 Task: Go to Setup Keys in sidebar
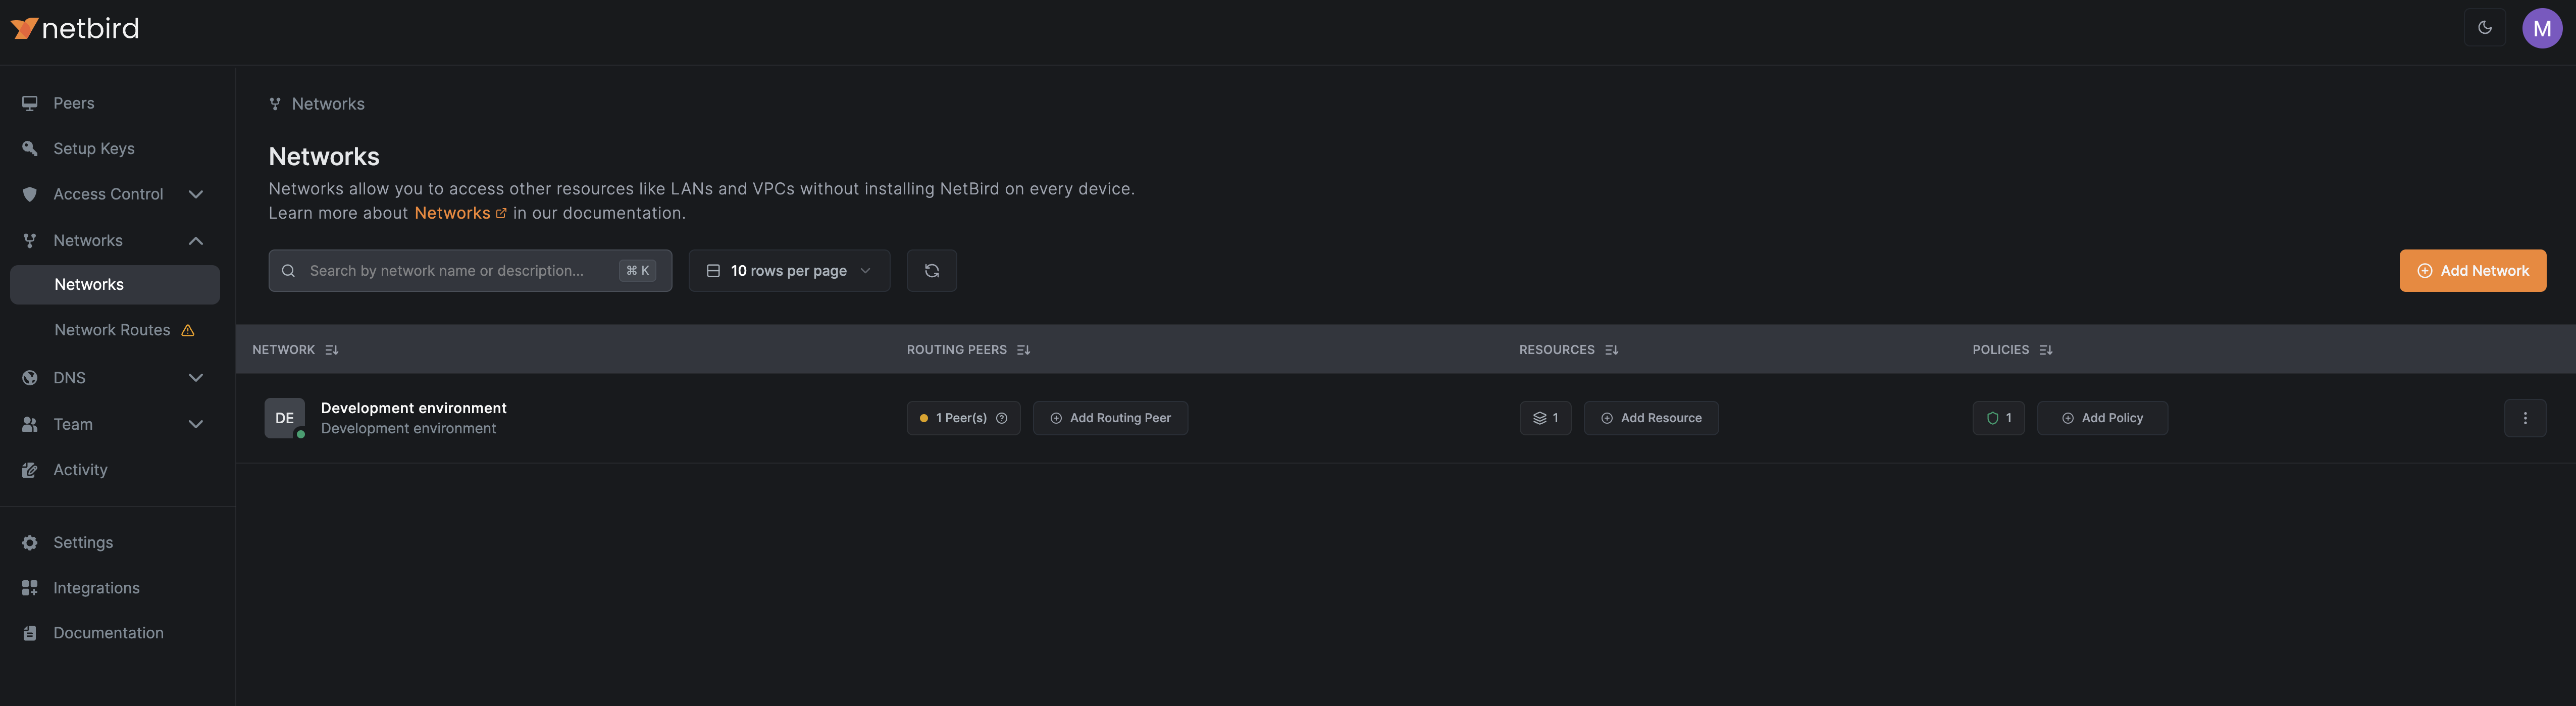click(x=93, y=148)
